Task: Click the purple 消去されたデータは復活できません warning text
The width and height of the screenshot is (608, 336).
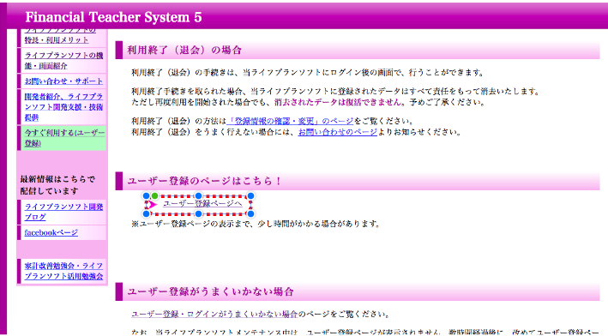Action: point(338,102)
